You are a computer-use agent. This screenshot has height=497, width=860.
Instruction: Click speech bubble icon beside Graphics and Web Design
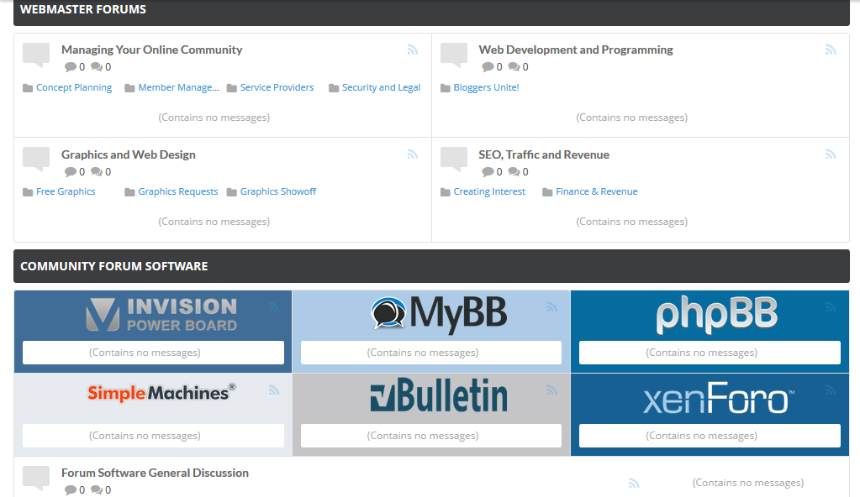tap(36, 159)
